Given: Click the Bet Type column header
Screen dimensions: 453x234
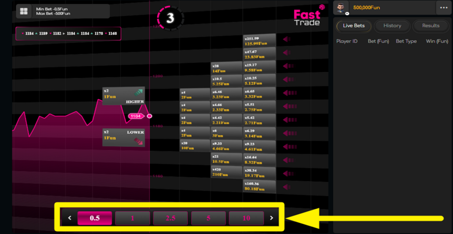Looking at the screenshot, I should (x=406, y=41).
